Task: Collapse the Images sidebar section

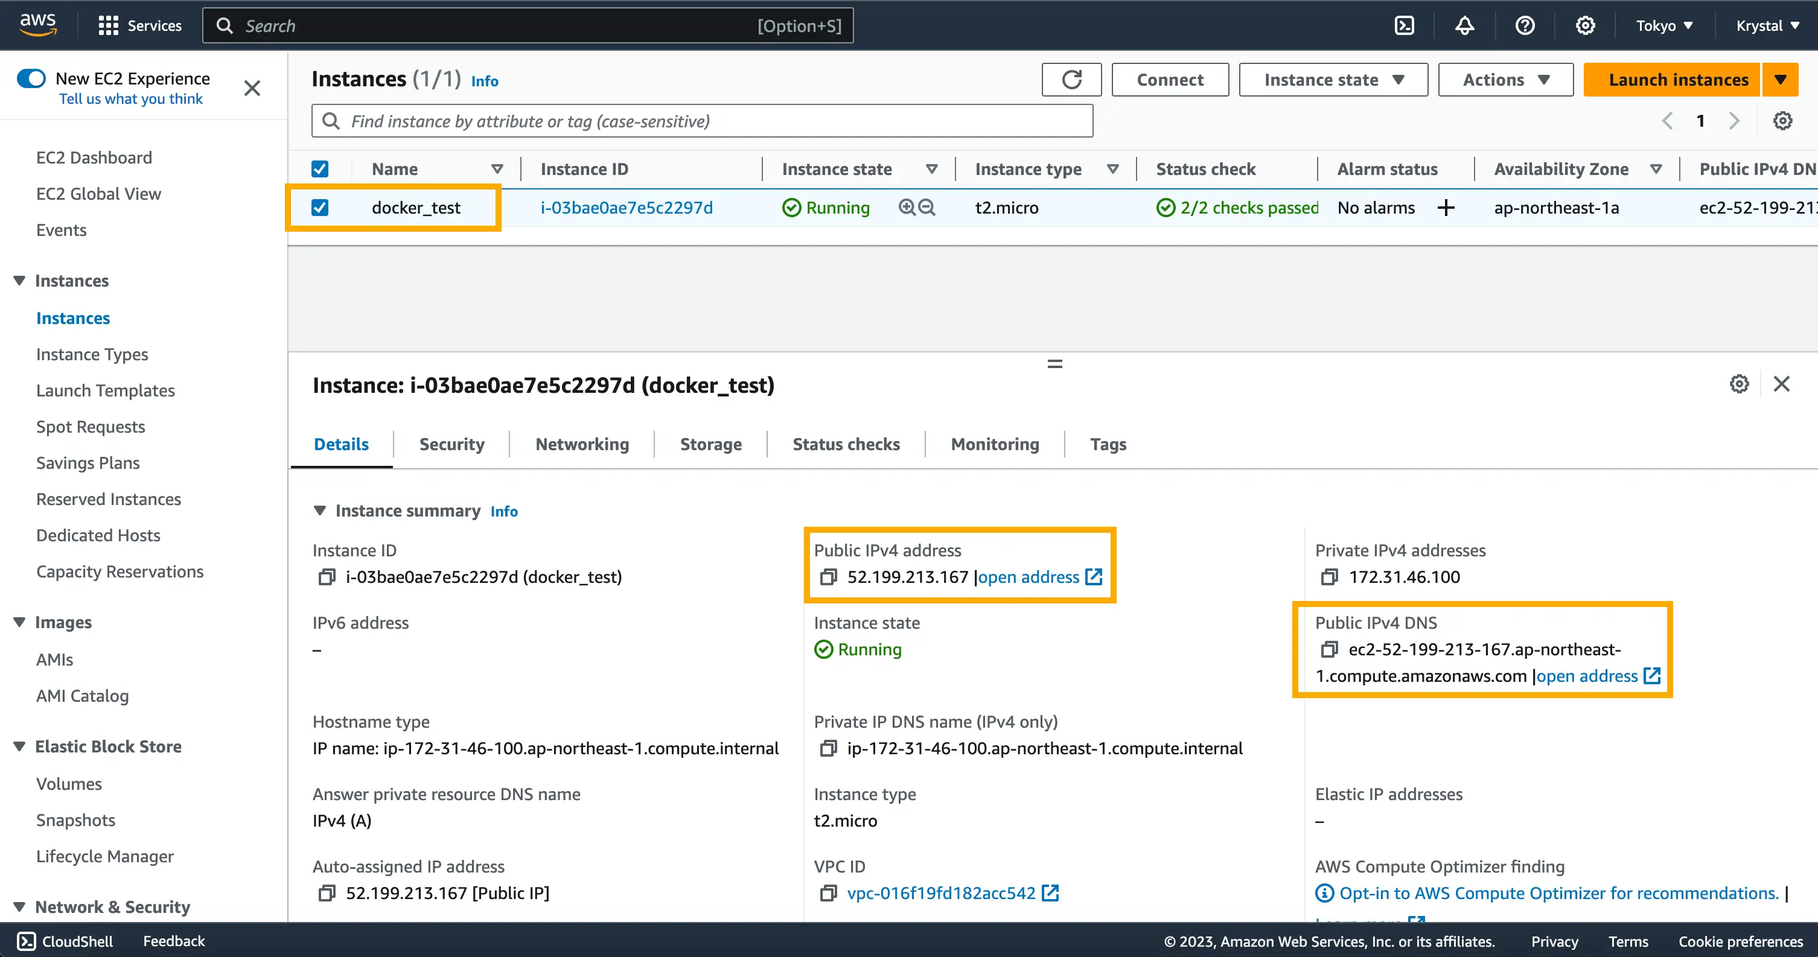Action: (20, 622)
